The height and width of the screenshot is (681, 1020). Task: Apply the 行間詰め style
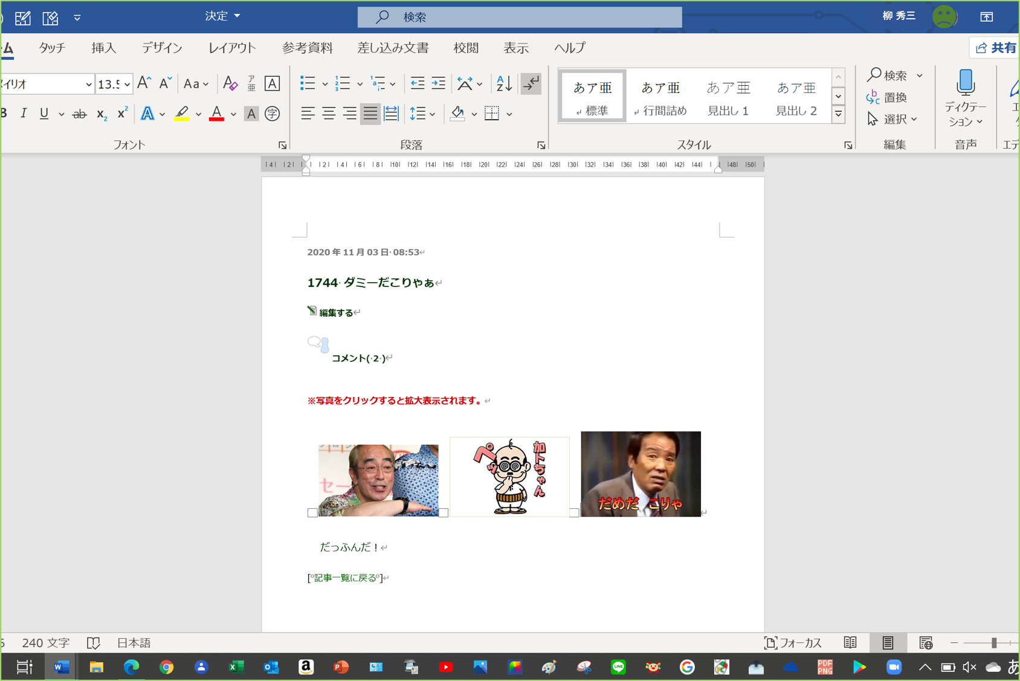(660, 97)
